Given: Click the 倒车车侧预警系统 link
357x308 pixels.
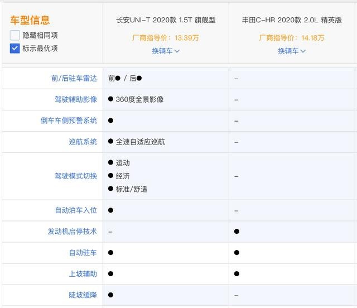Looking at the screenshot, I should coord(69,121).
